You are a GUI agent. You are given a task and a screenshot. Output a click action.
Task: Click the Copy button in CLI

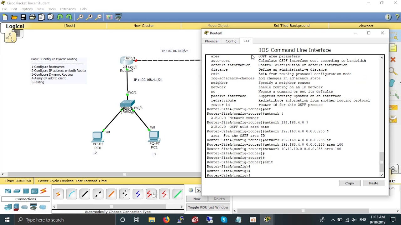point(350,183)
